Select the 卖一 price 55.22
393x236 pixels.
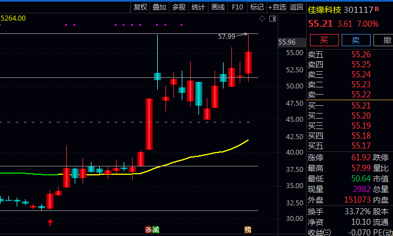(361, 95)
